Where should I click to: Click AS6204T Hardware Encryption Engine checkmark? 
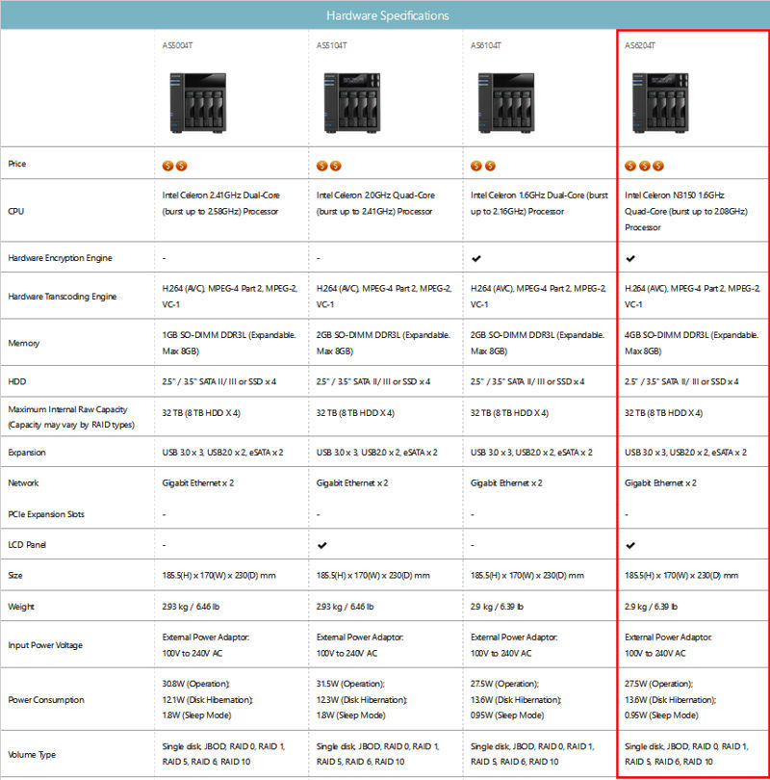[630, 258]
